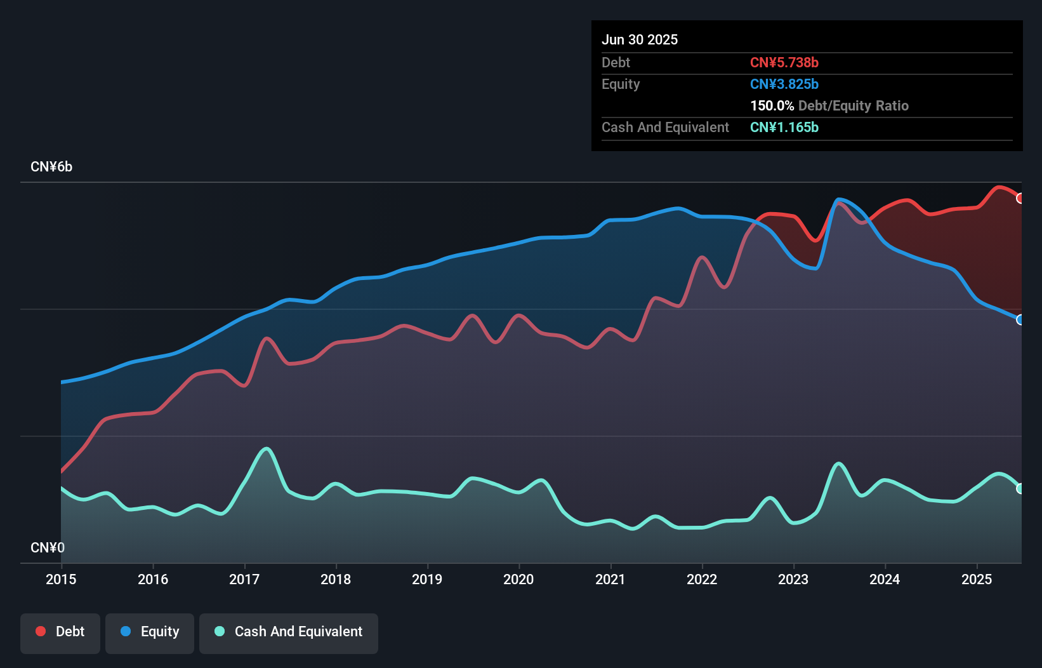1042x668 pixels.
Task: Select the 2025 x-axis label
Action: [977, 579]
